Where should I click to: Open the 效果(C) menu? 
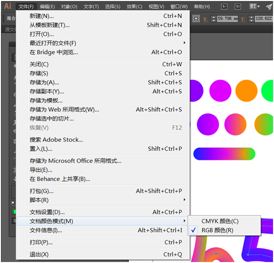click(134, 7)
